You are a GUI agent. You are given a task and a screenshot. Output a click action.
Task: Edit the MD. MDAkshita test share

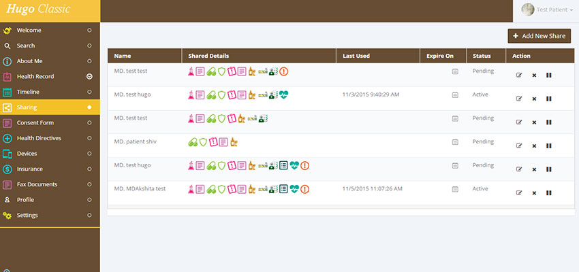point(519,193)
